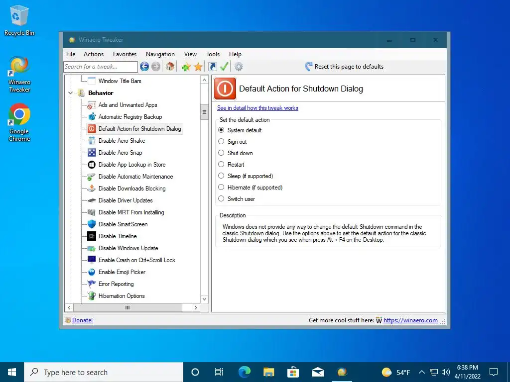This screenshot has height=382, width=510.
Task: Open the File menu
Action: coord(71,54)
